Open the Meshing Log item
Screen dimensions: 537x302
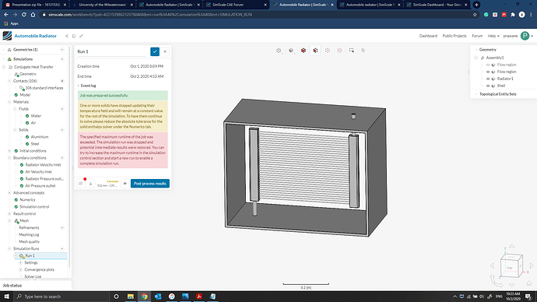pyautogui.click(x=29, y=234)
